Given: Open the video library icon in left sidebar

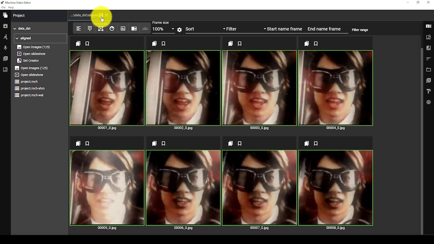Looking at the screenshot, I should click(x=5, y=59).
